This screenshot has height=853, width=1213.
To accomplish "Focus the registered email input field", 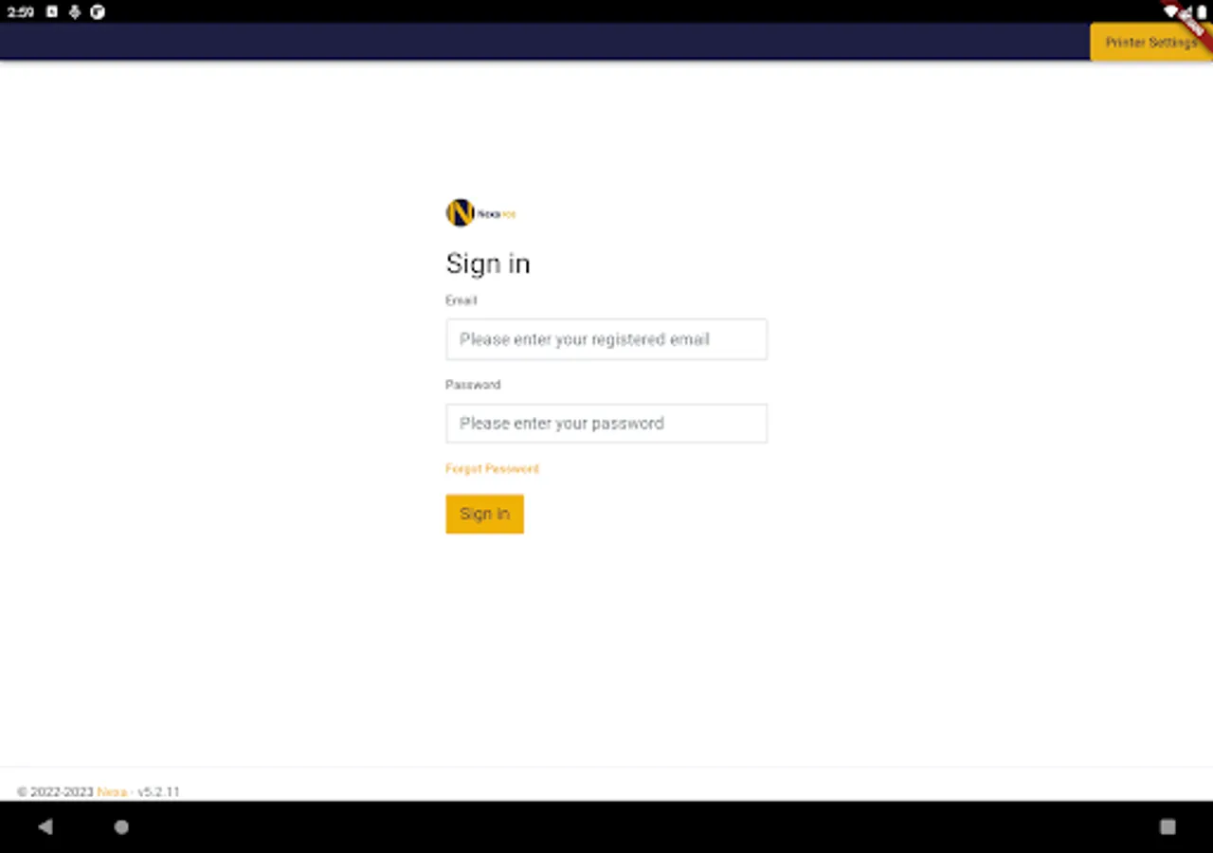I will tap(606, 339).
